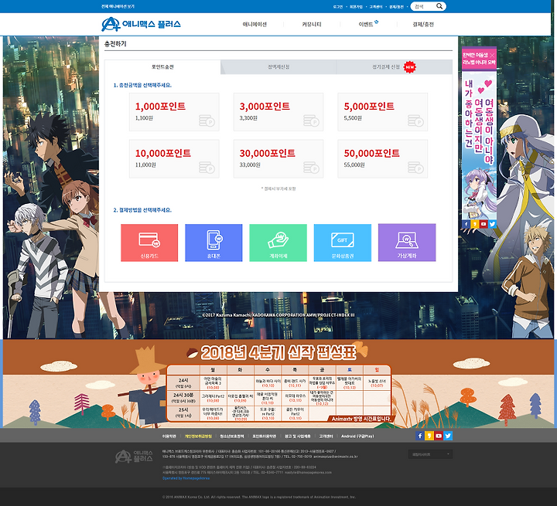Click coin icon in 50,000포인트 card

pyautogui.click(x=415, y=168)
